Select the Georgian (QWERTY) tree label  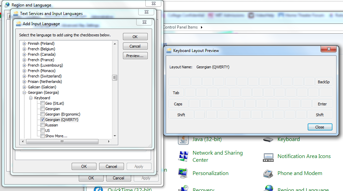[x=62, y=120]
